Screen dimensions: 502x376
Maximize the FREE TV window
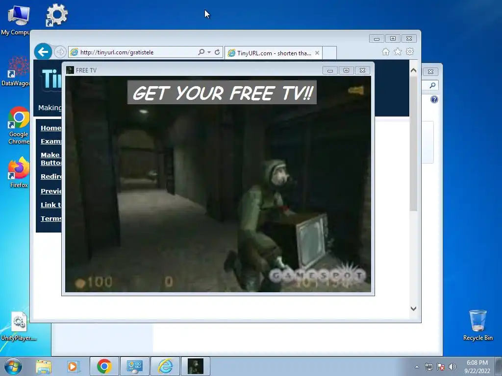pos(346,70)
